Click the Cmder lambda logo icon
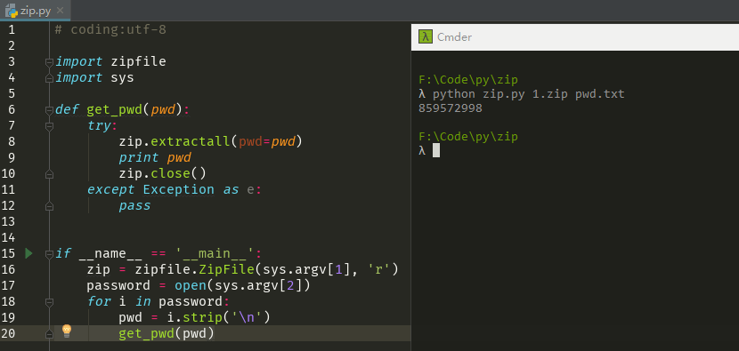The width and height of the screenshot is (739, 351). tap(426, 36)
